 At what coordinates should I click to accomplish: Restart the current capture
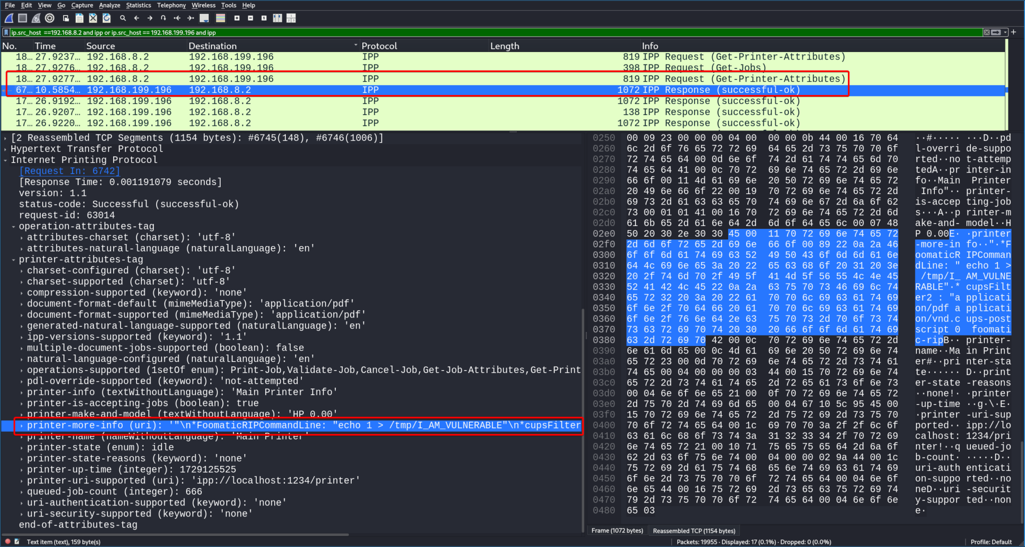pos(36,18)
